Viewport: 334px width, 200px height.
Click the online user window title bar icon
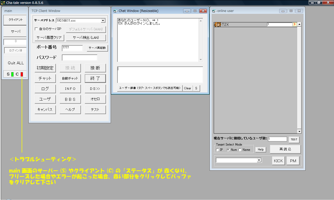(214, 11)
